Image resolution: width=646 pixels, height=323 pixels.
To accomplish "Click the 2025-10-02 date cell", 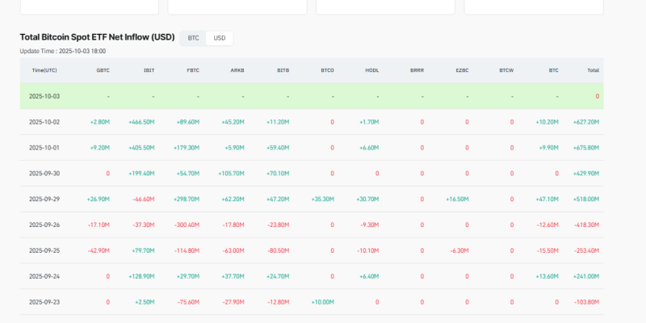I will click(x=44, y=122).
